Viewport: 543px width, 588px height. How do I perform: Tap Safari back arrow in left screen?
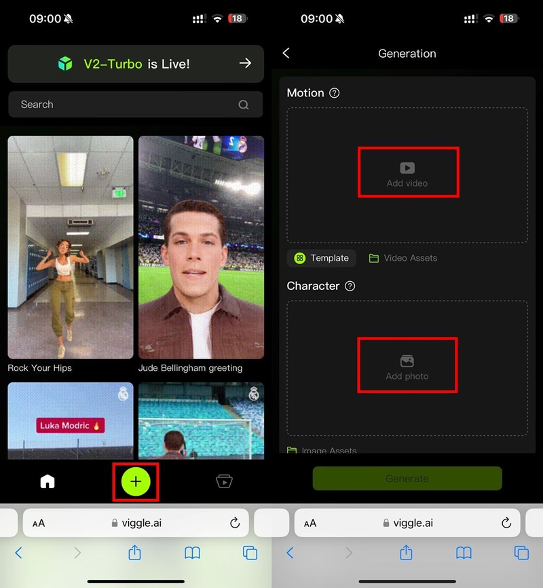coord(19,553)
